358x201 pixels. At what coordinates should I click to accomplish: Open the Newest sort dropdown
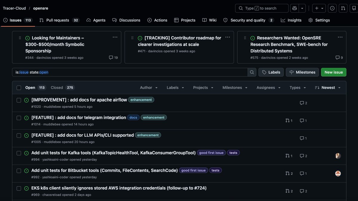[328, 88]
